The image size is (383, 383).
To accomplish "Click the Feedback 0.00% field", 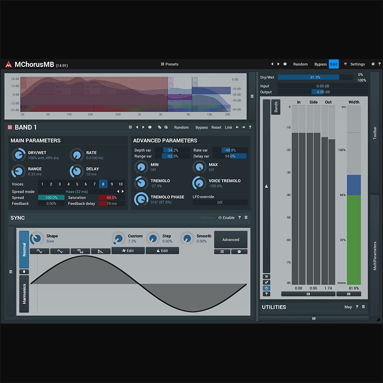I will click(51, 203).
